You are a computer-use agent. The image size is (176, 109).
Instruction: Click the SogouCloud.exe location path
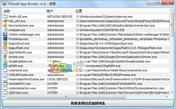click(x=104, y=43)
